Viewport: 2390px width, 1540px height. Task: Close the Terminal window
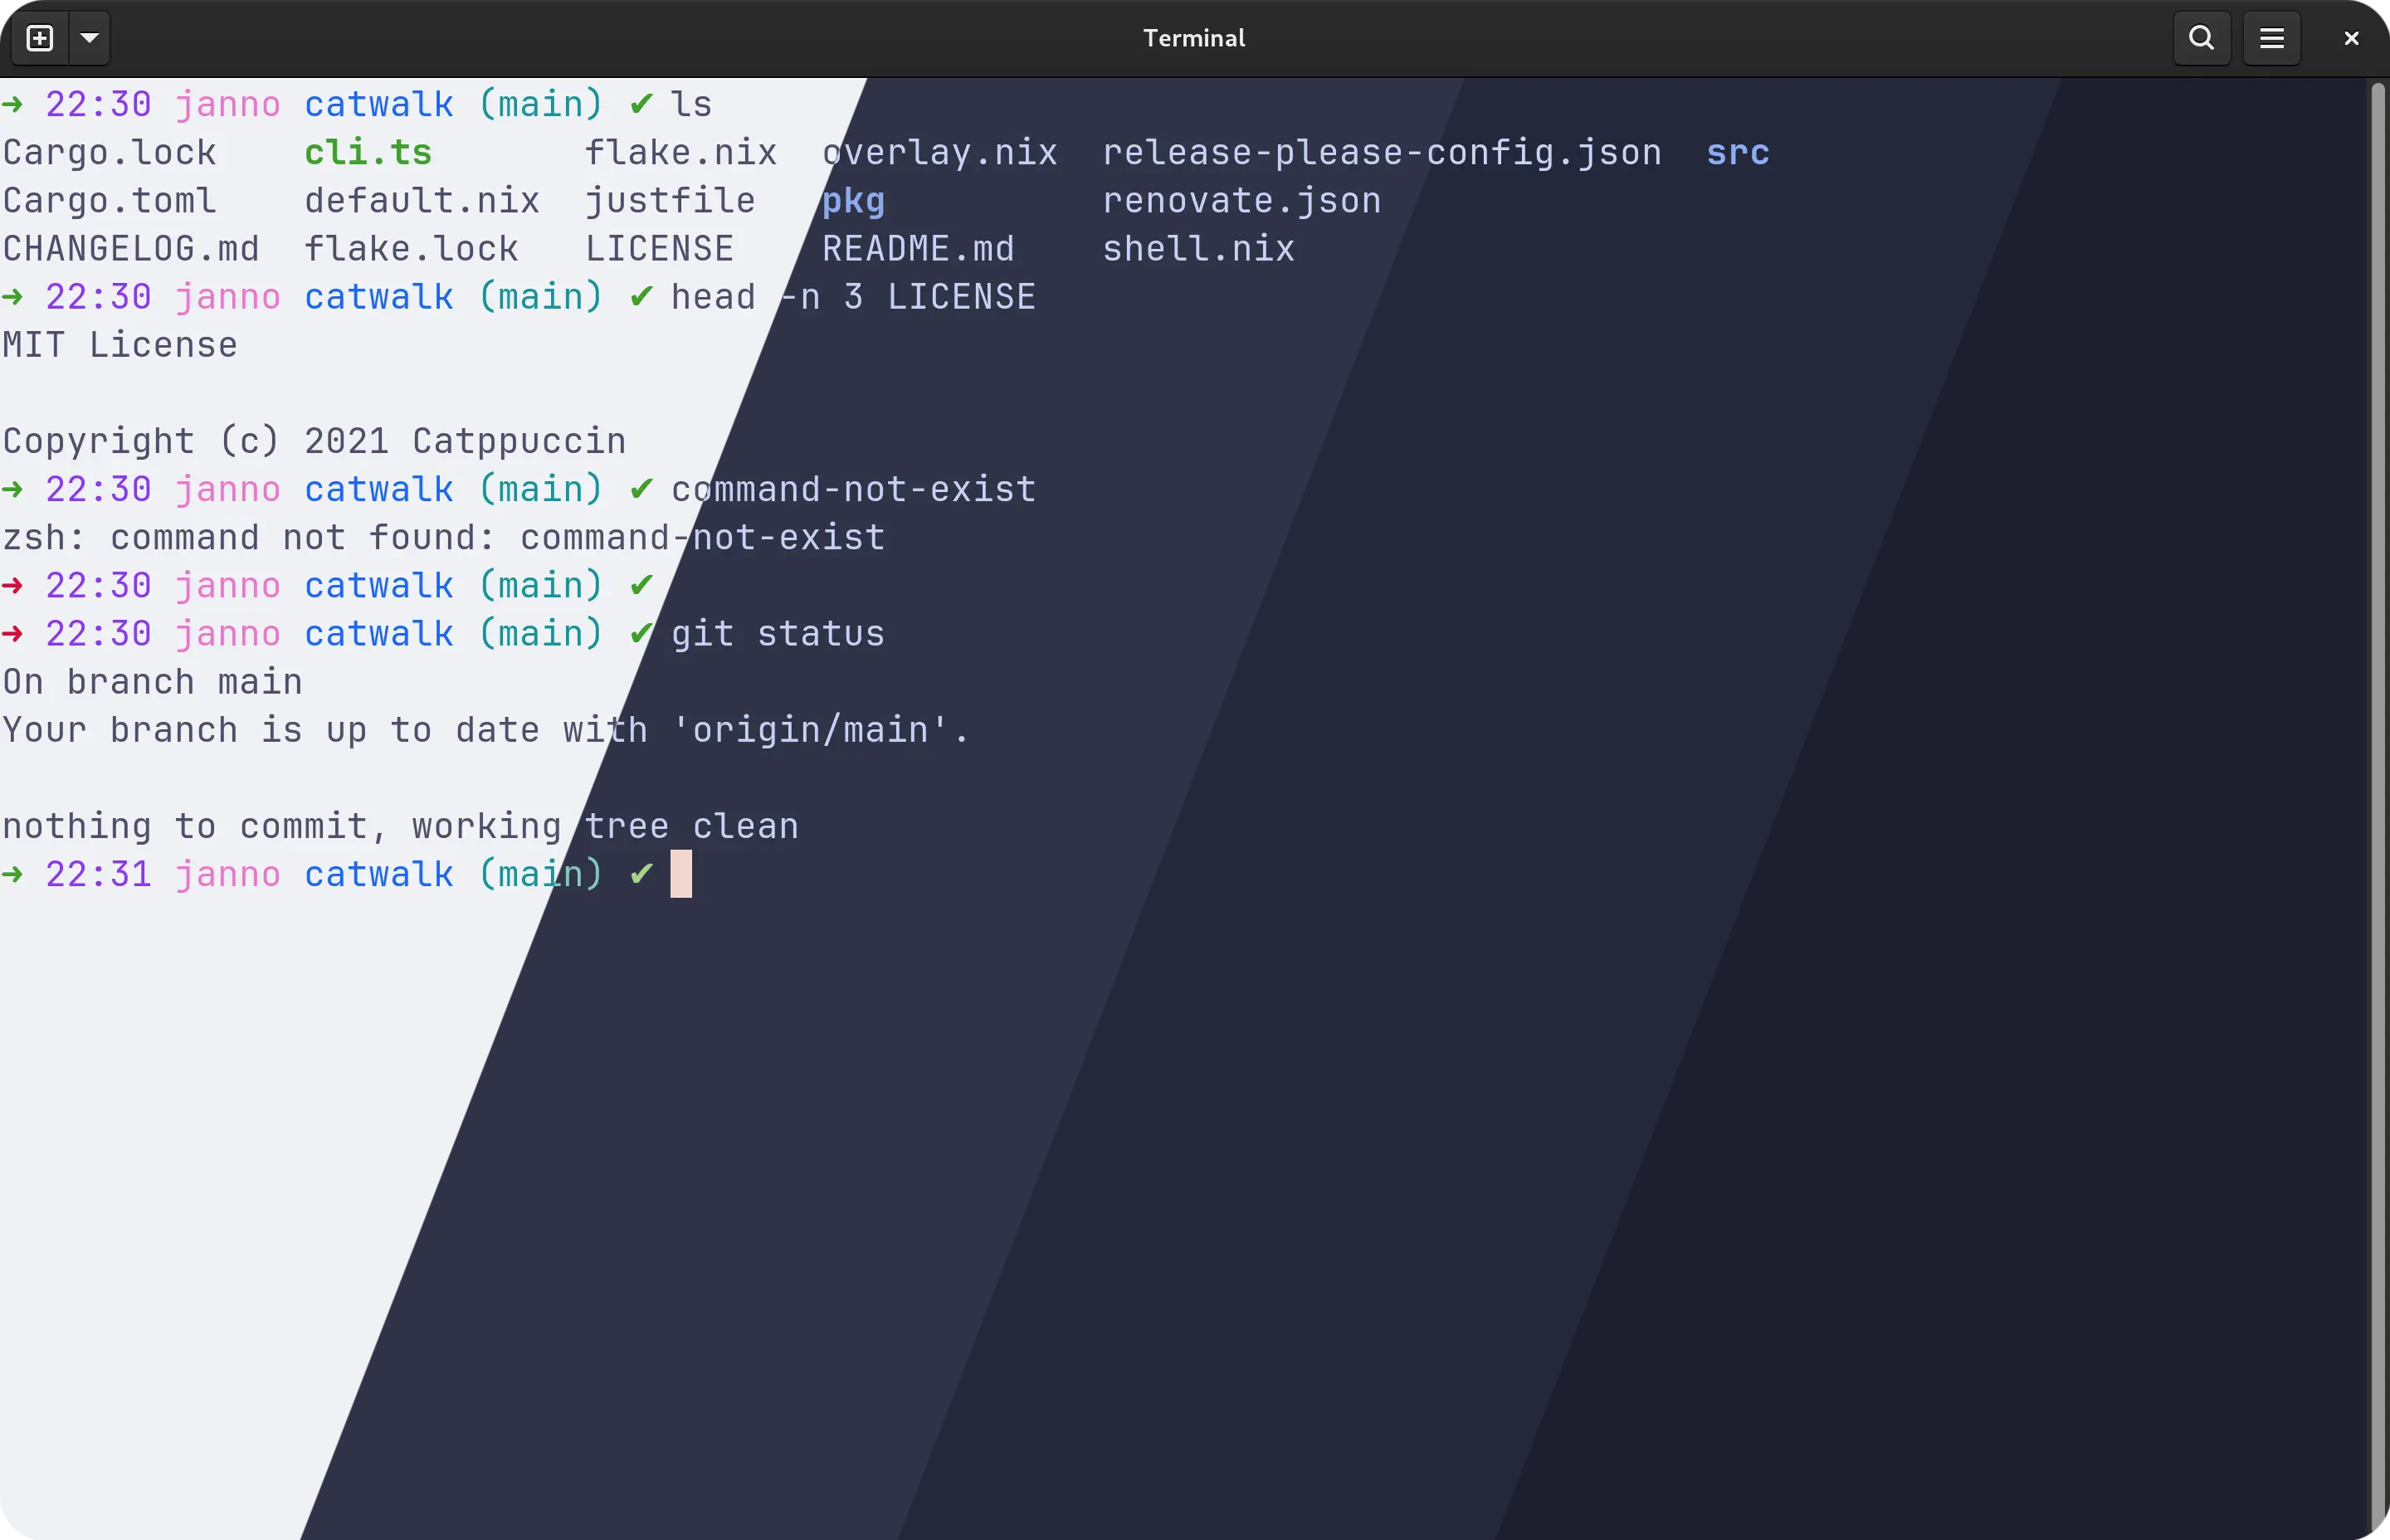(x=2351, y=38)
